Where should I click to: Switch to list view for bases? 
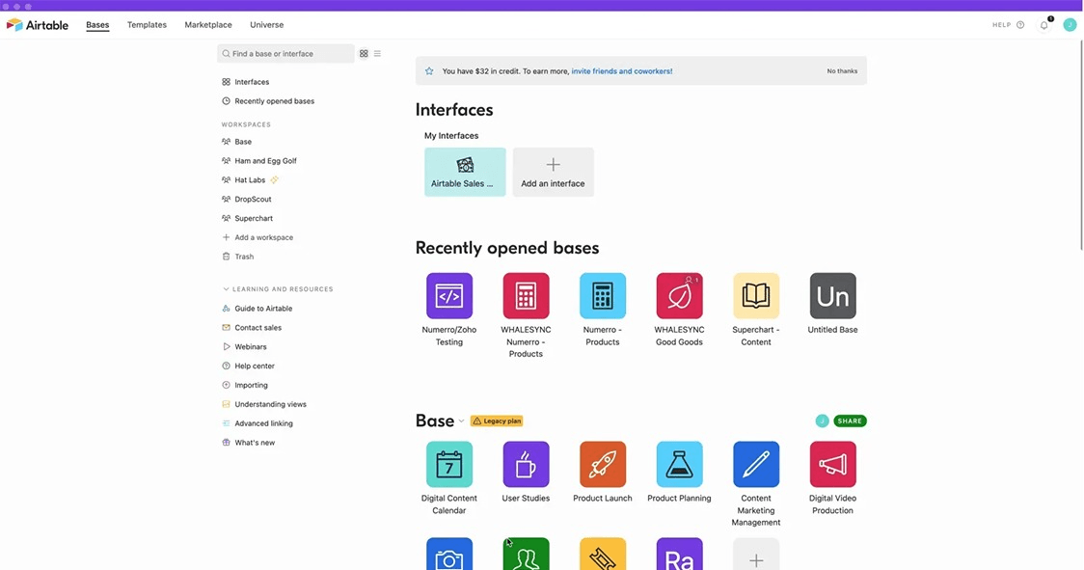point(377,53)
